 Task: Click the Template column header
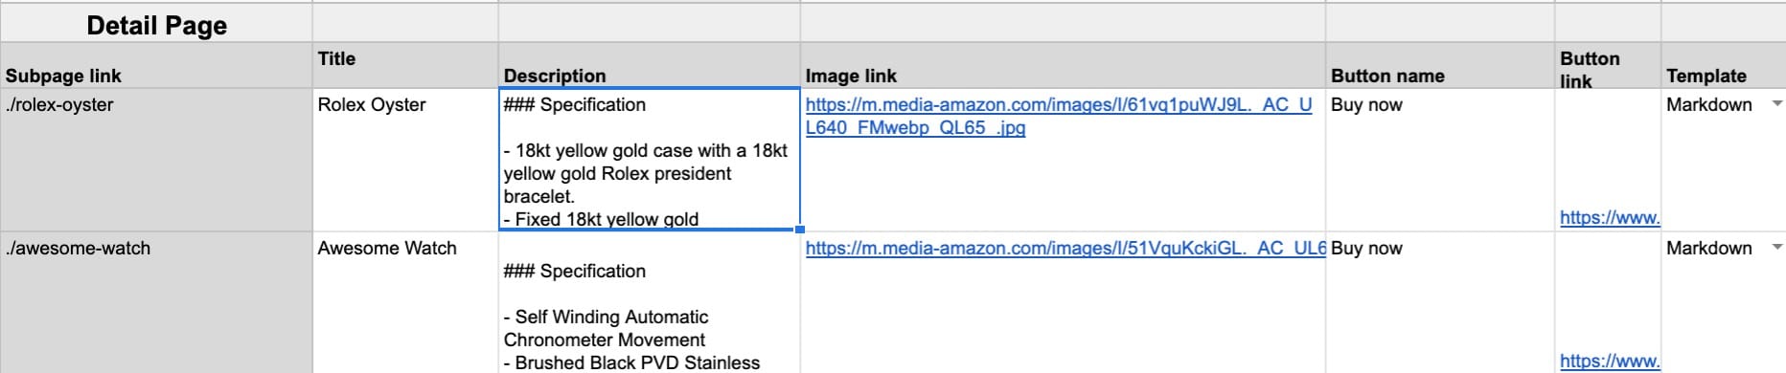[x=1723, y=65]
